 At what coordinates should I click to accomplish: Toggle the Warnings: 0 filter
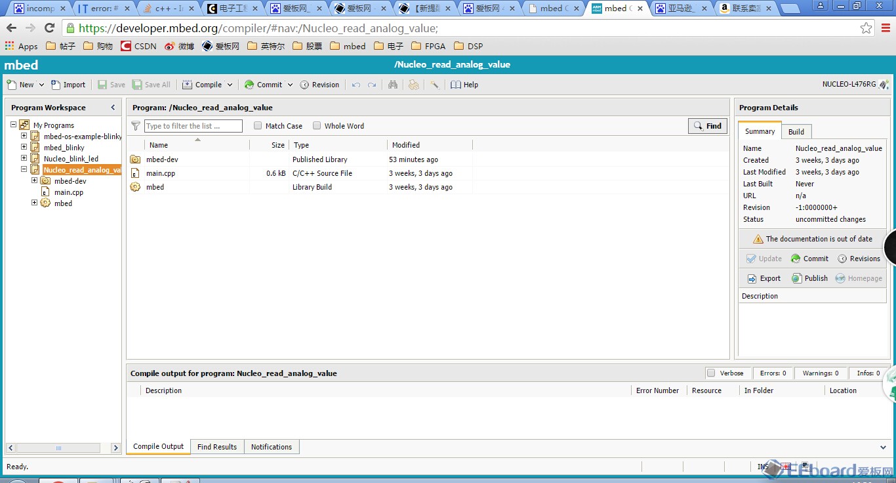point(821,373)
